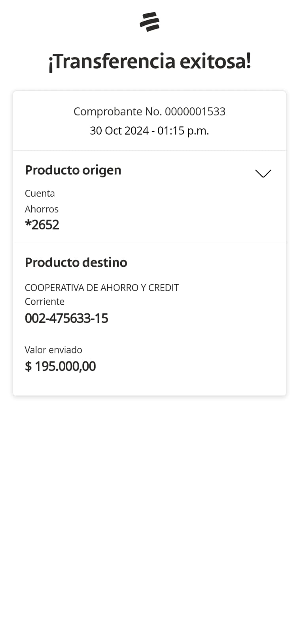Click the Corriente account type label

pyautogui.click(x=44, y=302)
